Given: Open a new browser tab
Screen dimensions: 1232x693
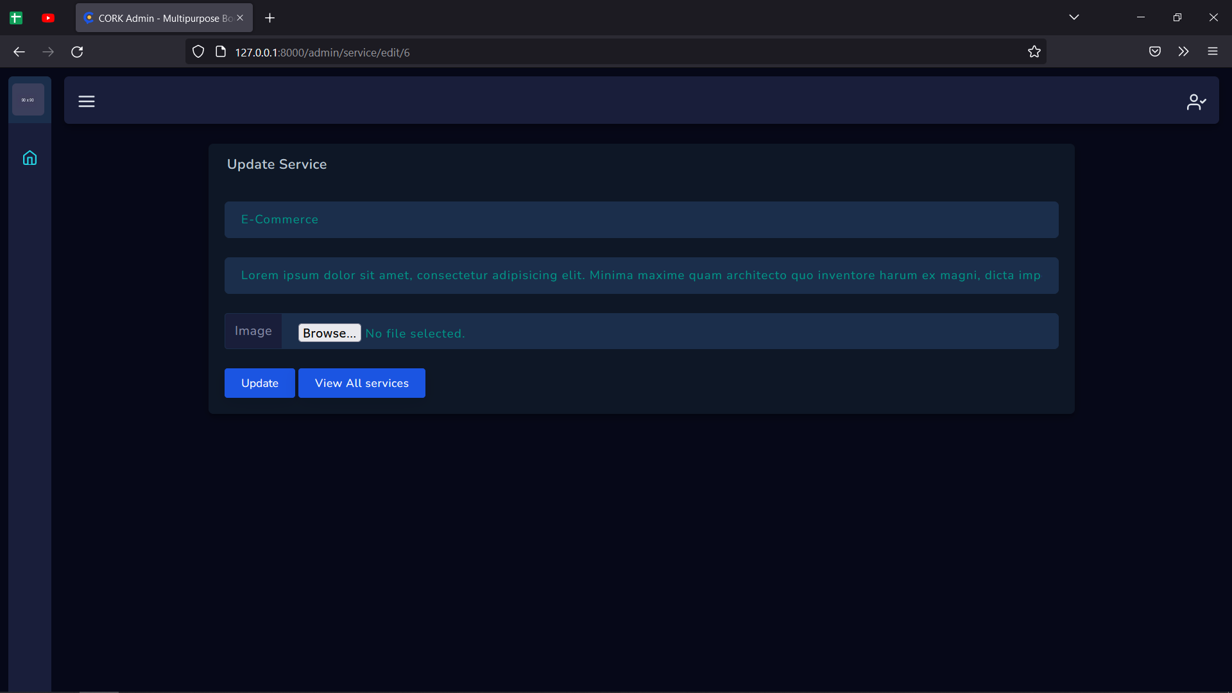Looking at the screenshot, I should tap(269, 18).
